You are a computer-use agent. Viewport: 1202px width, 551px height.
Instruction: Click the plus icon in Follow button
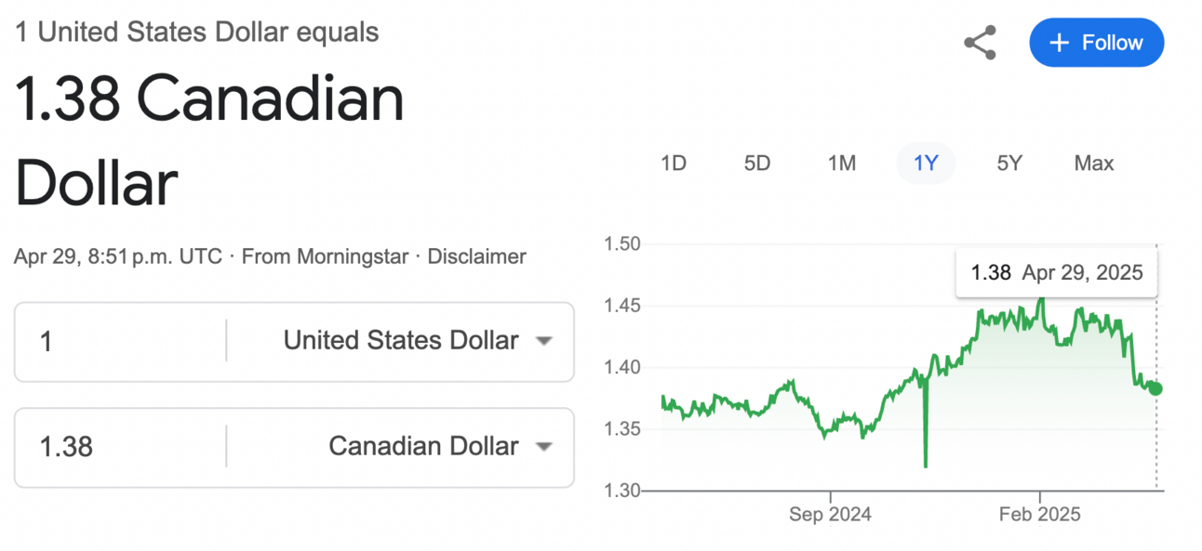point(1059,43)
